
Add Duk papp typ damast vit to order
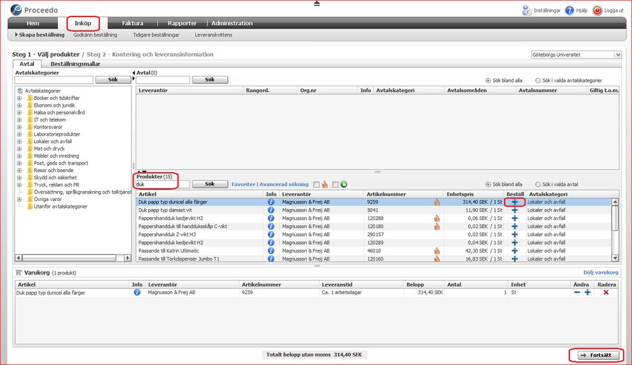515,210
